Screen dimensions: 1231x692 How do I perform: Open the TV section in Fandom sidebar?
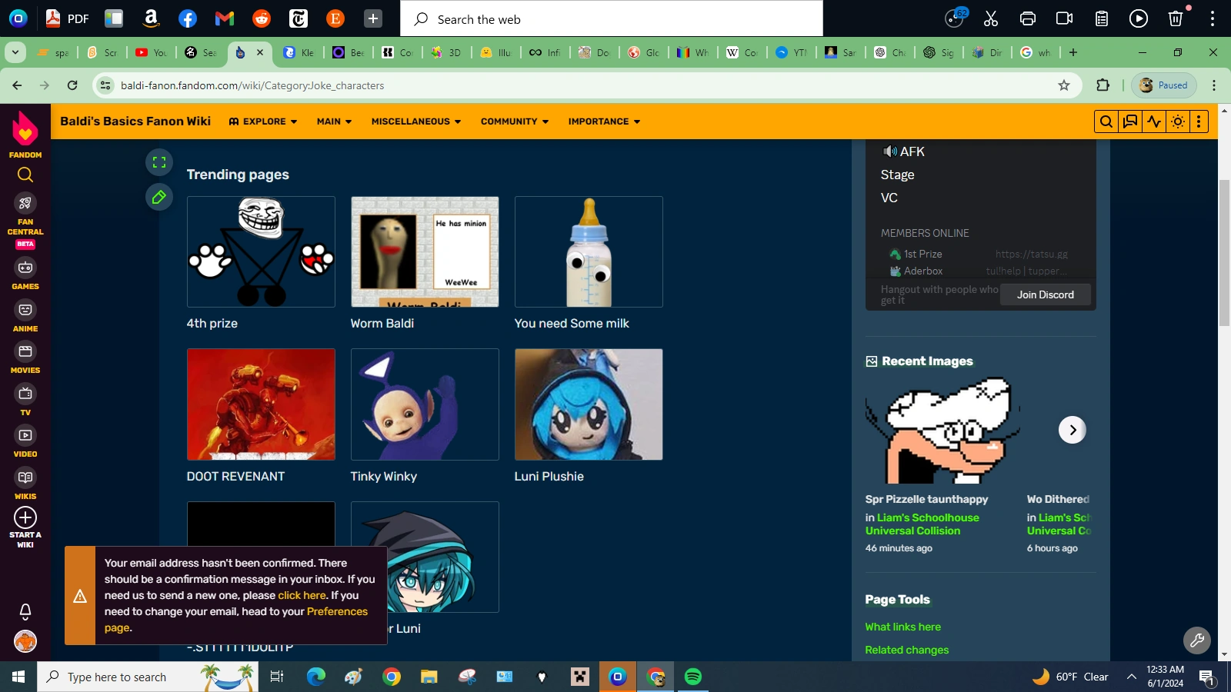25,400
